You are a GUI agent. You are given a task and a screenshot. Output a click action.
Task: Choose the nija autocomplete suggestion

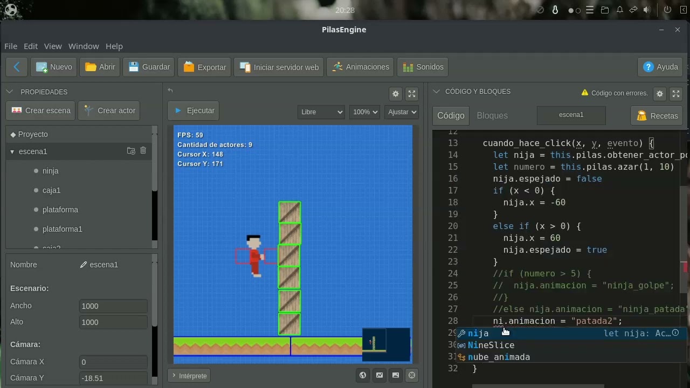[x=571, y=333]
